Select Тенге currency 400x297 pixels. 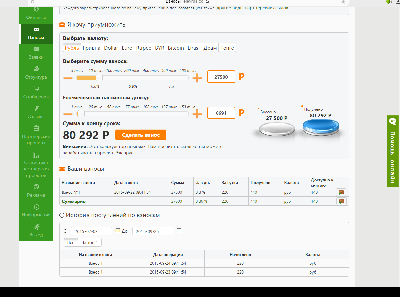[227, 48]
